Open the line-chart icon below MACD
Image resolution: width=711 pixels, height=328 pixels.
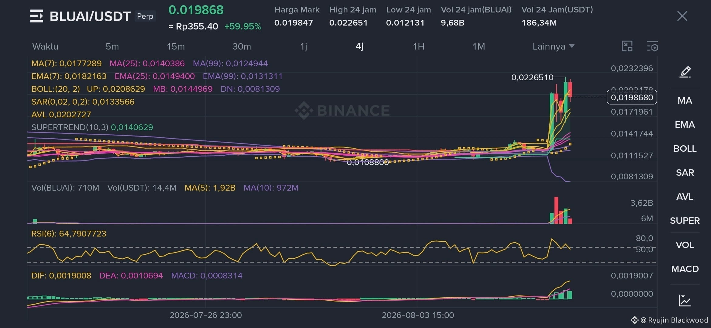(685, 300)
